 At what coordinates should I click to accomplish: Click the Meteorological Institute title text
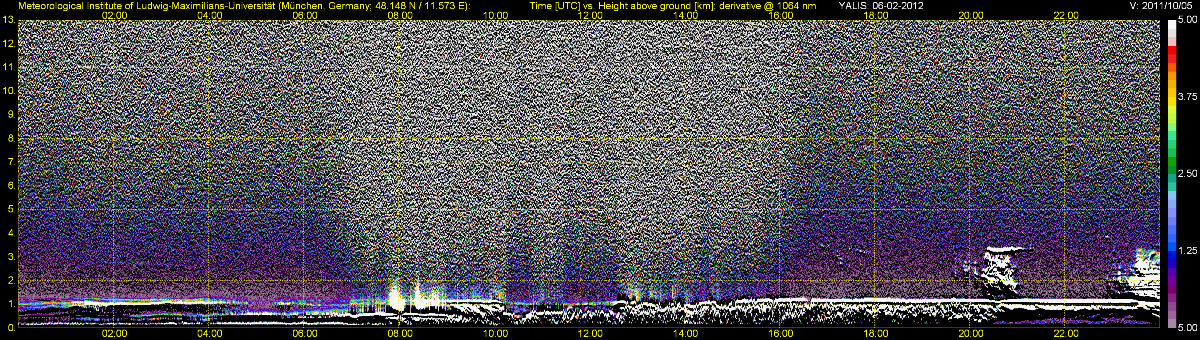244,6
